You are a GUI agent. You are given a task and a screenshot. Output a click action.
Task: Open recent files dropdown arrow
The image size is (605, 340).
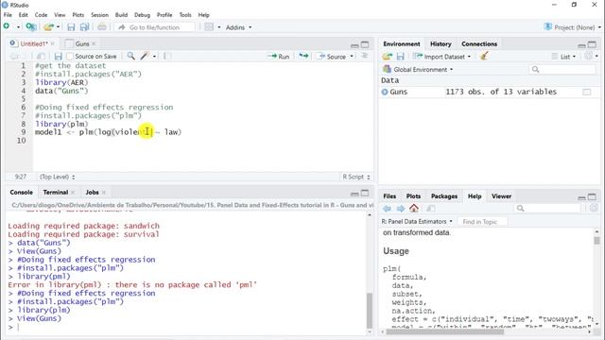[59, 27]
